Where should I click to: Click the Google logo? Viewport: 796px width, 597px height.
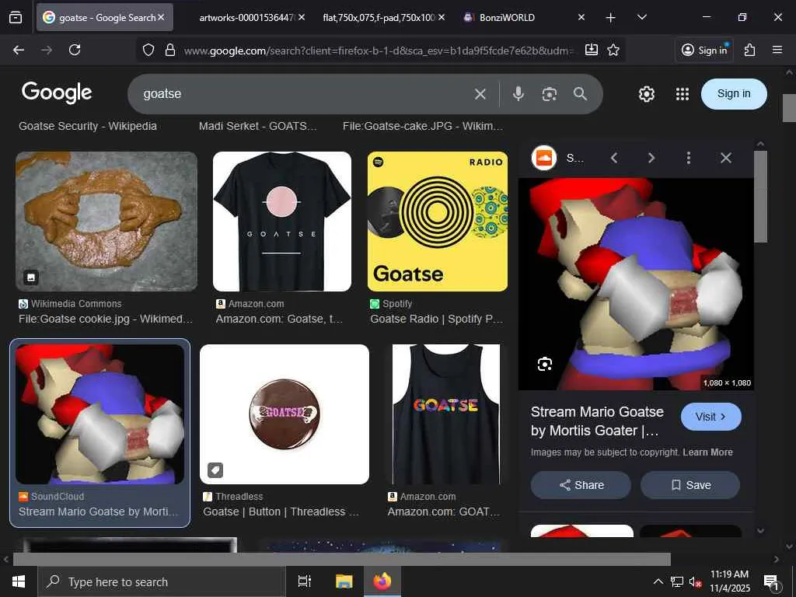[x=57, y=93]
